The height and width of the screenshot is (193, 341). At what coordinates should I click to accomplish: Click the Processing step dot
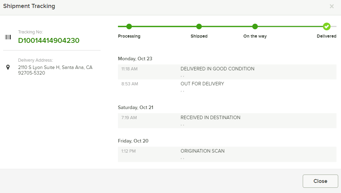[x=129, y=26]
